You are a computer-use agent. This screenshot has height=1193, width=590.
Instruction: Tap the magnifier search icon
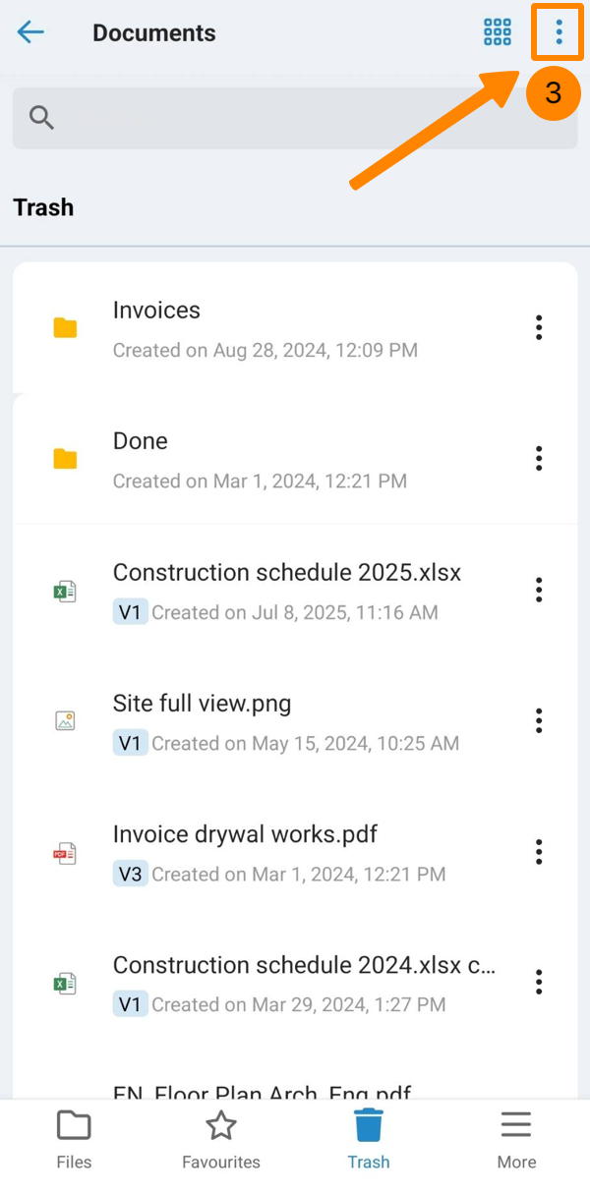click(x=41, y=118)
